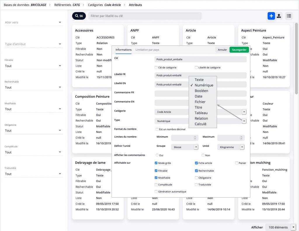Uncheck the Filtrable checkbox in dialog

(156, 171)
